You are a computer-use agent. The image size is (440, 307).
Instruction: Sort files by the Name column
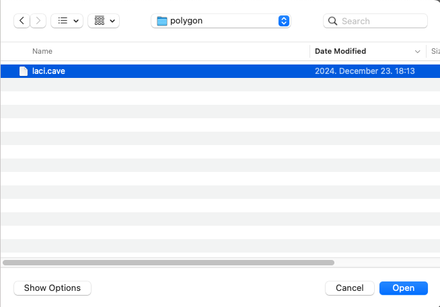point(42,51)
